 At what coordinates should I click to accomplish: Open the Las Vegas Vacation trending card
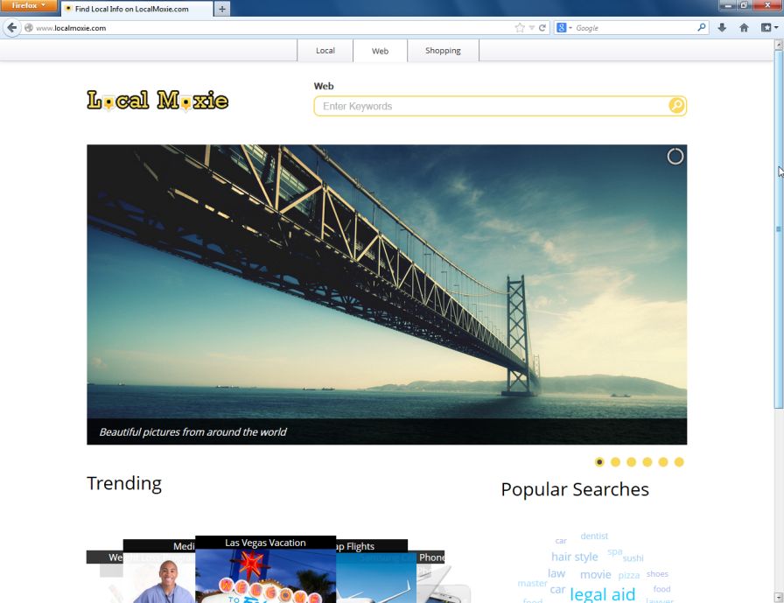265,570
